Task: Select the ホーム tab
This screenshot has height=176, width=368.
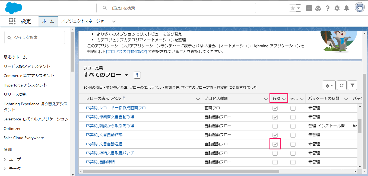Action: pos(48,21)
